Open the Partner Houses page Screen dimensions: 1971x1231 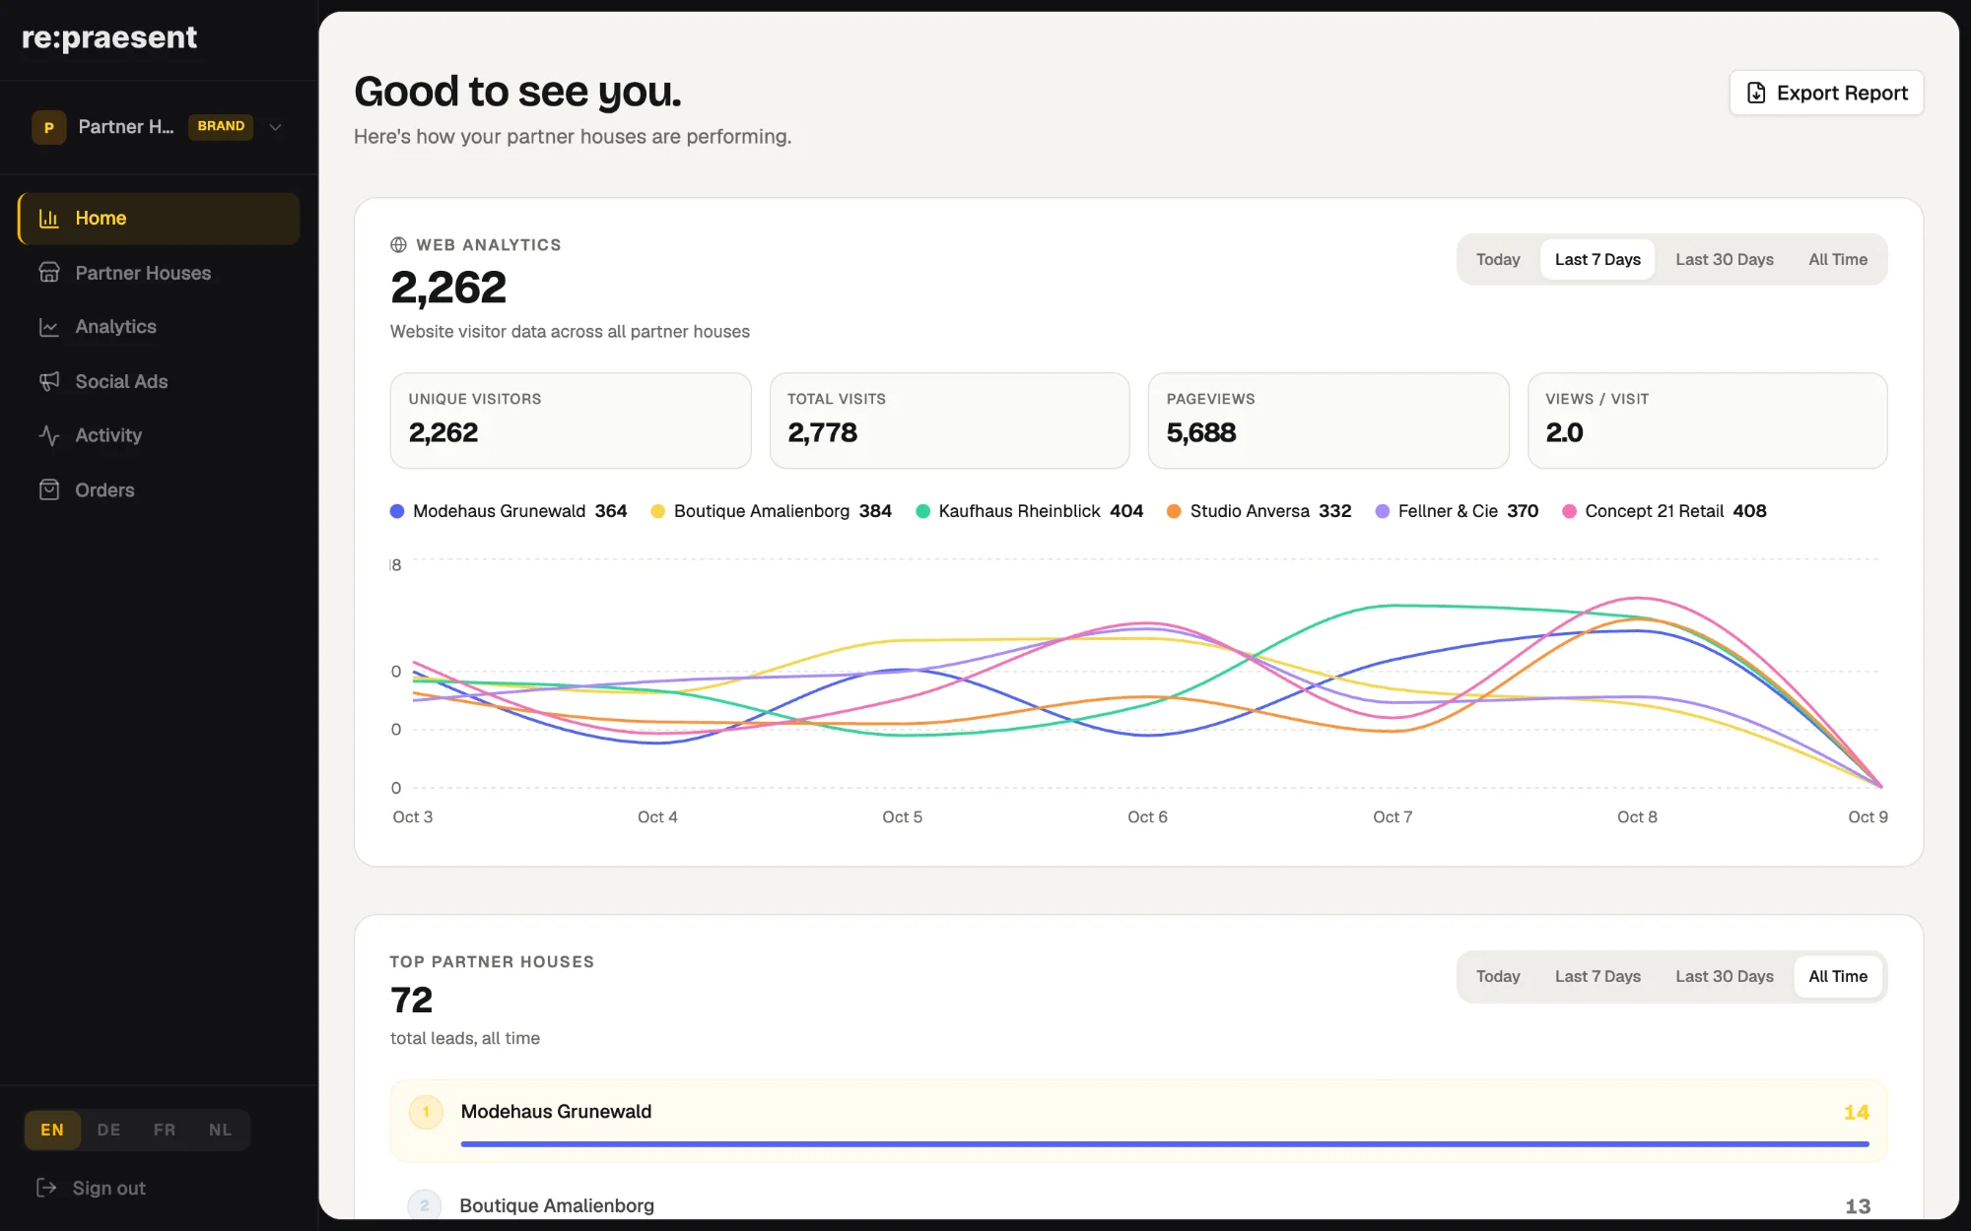click(159, 273)
